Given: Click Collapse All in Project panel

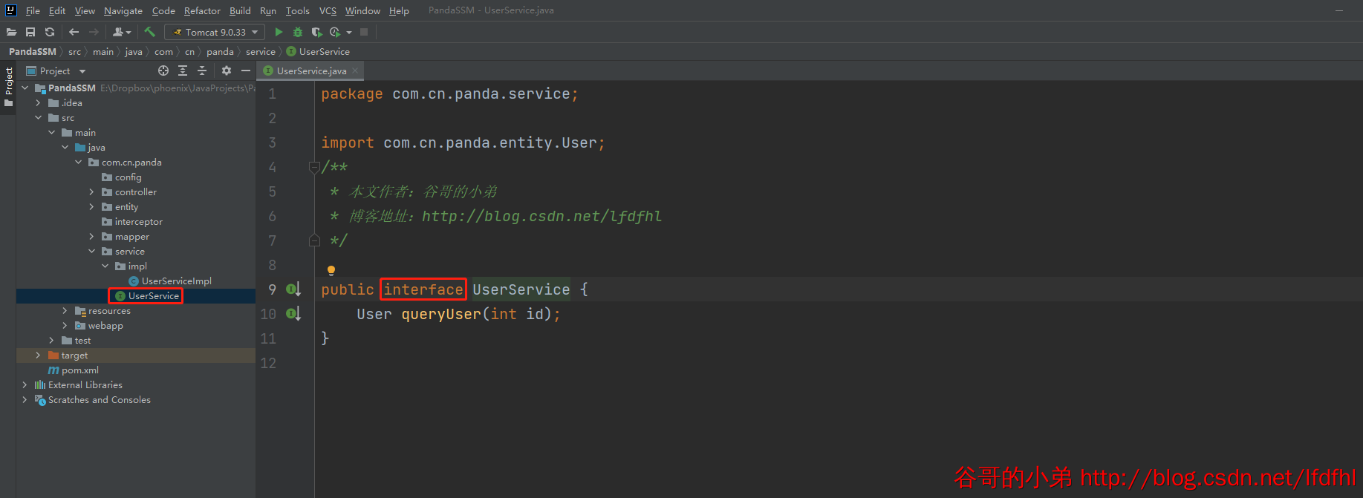Looking at the screenshot, I should tap(202, 71).
